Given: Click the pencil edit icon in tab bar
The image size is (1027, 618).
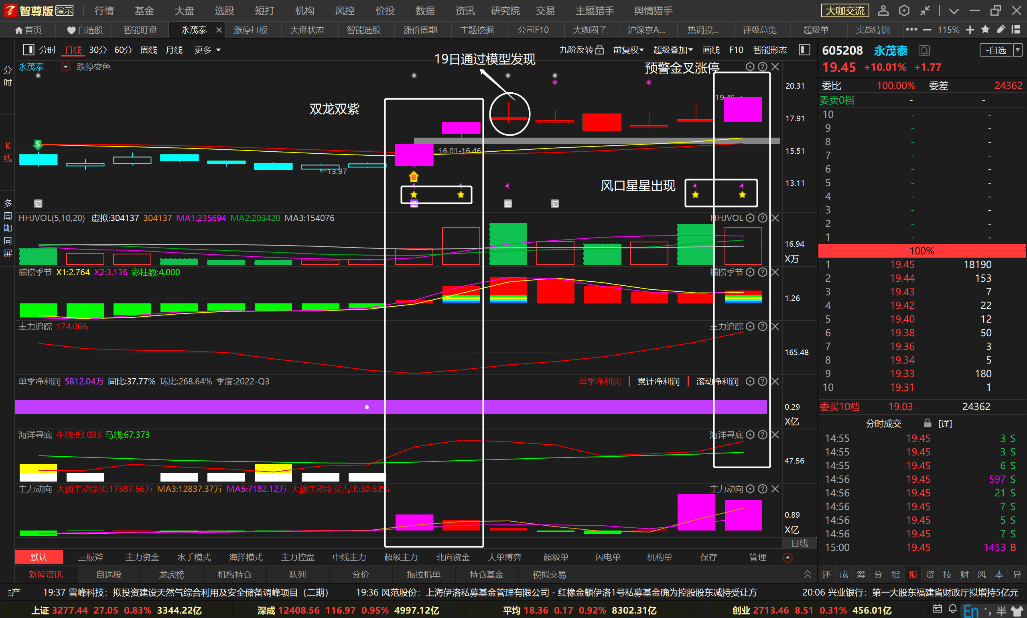Looking at the screenshot, I should pyautogui.click(x=1001, y=30).
